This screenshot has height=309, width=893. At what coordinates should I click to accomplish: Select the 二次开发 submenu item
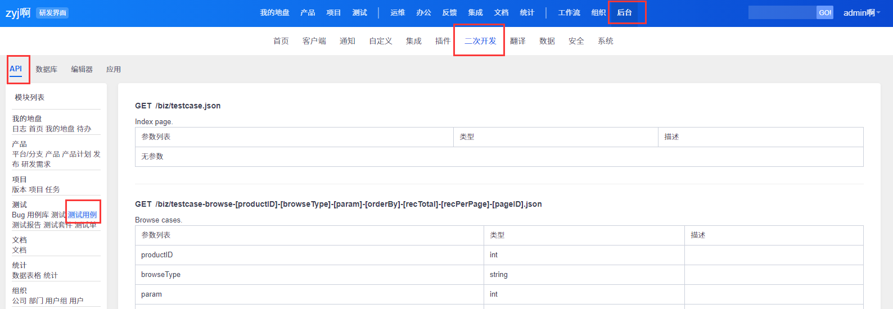click(x=480, y=41)
